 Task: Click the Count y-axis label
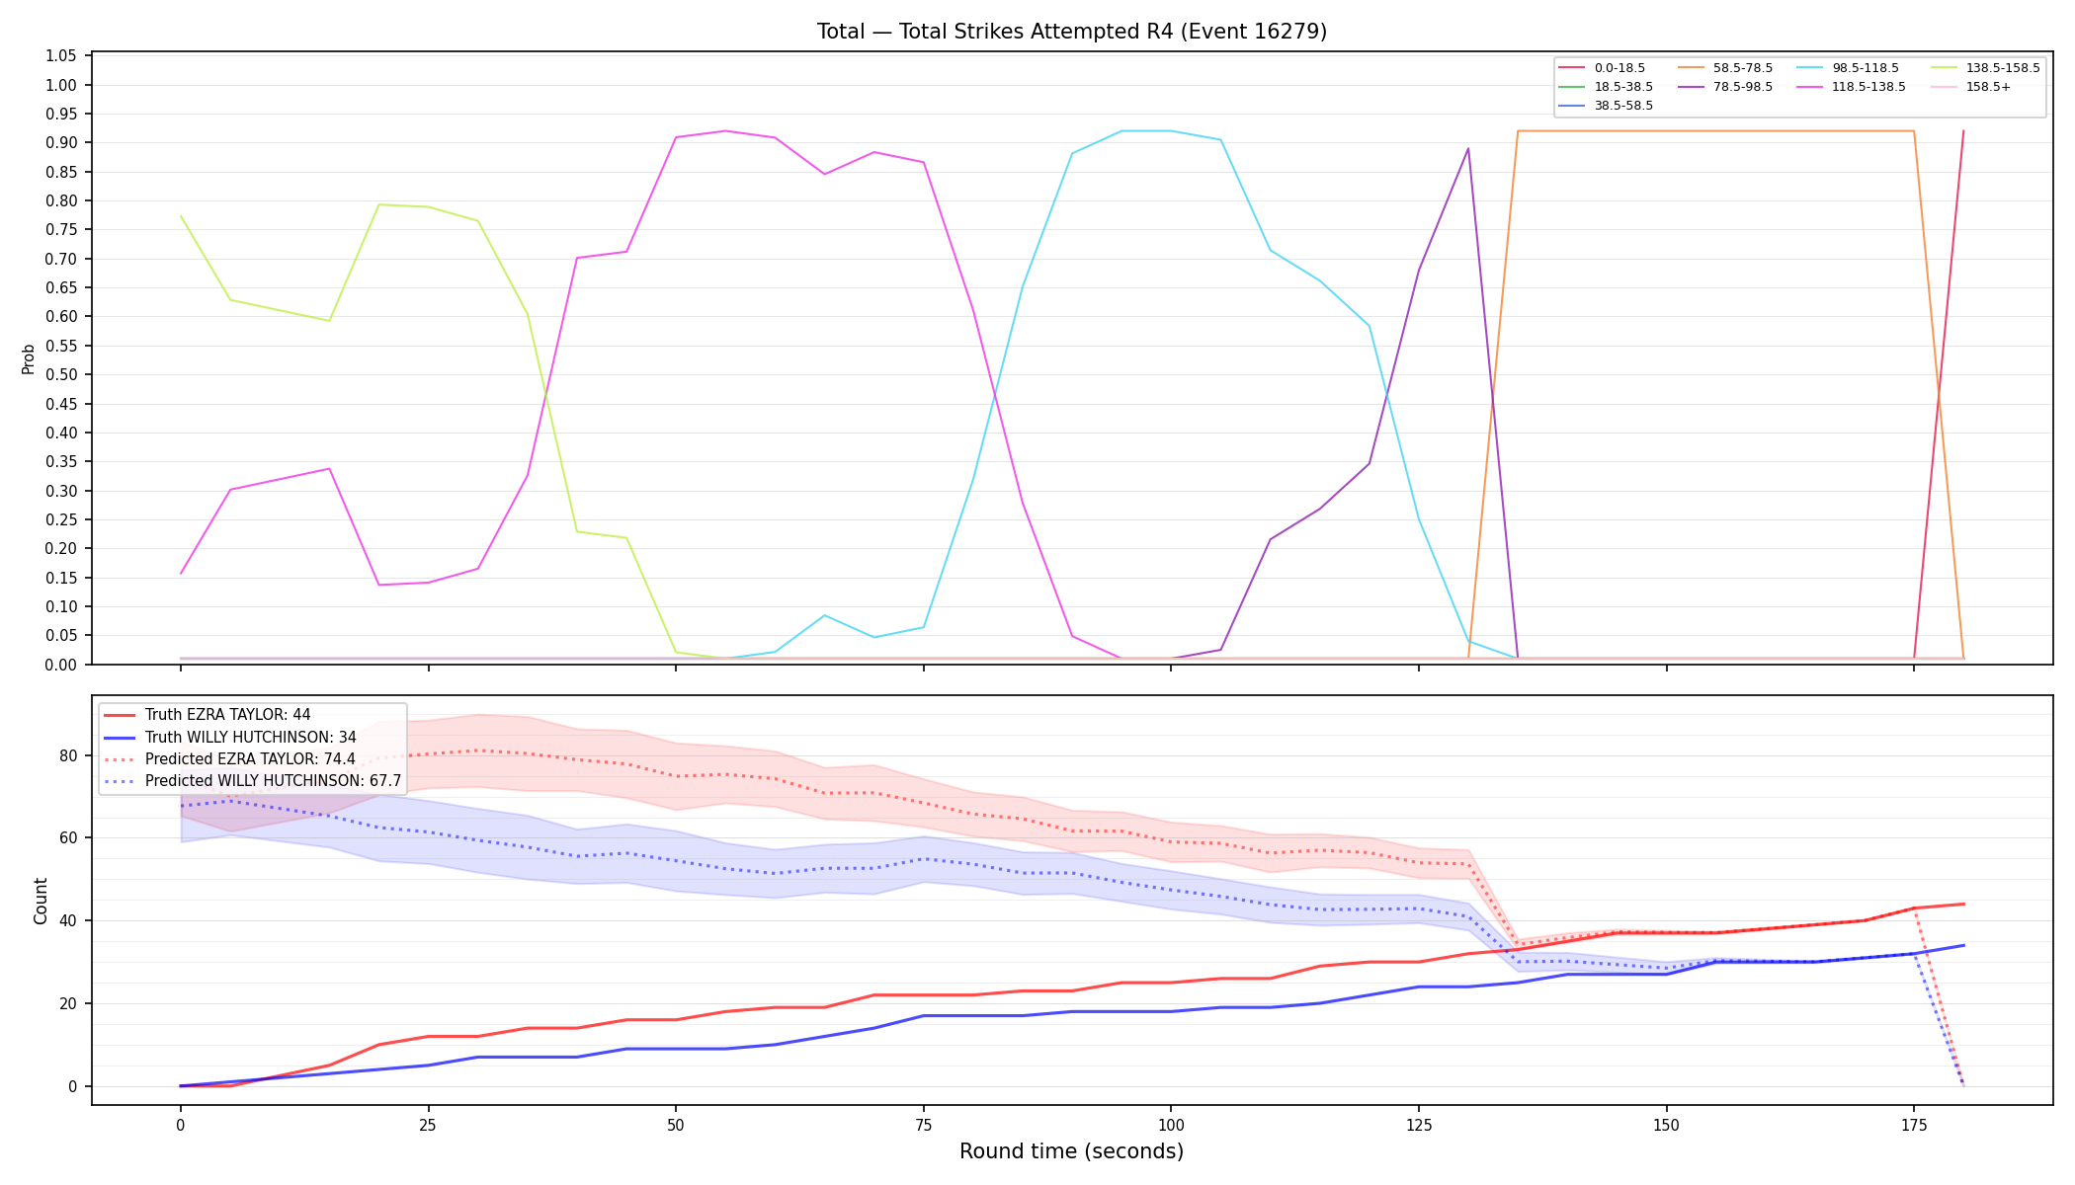click(x=41, y=901)
